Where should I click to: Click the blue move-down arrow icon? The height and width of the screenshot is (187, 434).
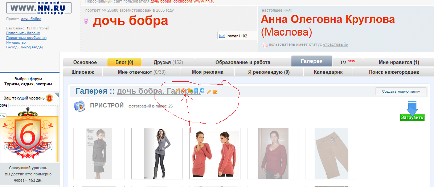click(x=202, y=90)
